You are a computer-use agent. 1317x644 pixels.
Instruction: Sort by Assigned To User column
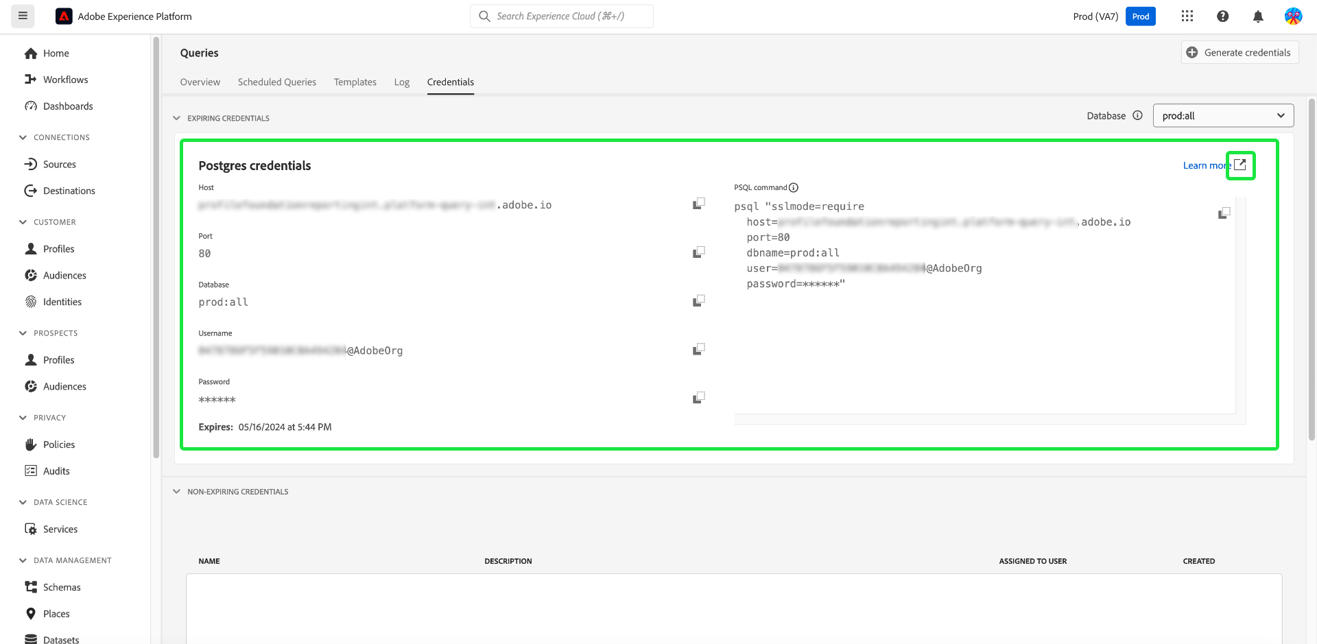pyautogui.click(x=1033, y=561)
